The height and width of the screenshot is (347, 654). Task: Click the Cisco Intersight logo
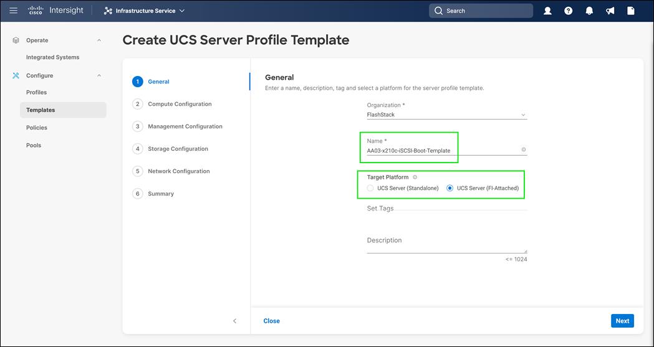[56, 11]
